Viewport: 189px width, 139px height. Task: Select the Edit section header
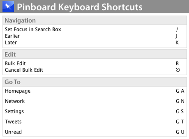click(x=10, y=54)
